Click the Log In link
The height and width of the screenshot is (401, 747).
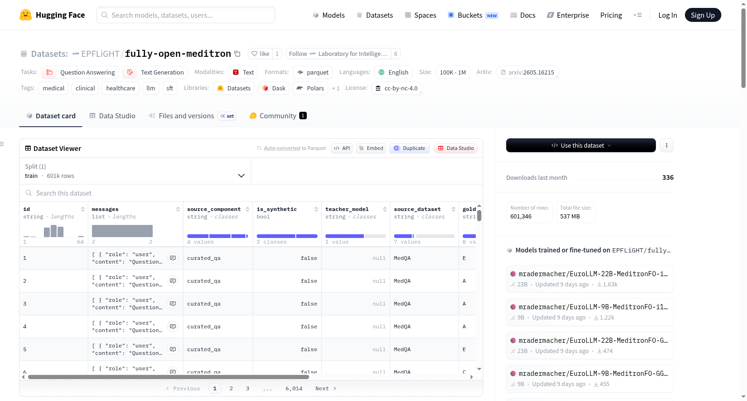[668, 15]
